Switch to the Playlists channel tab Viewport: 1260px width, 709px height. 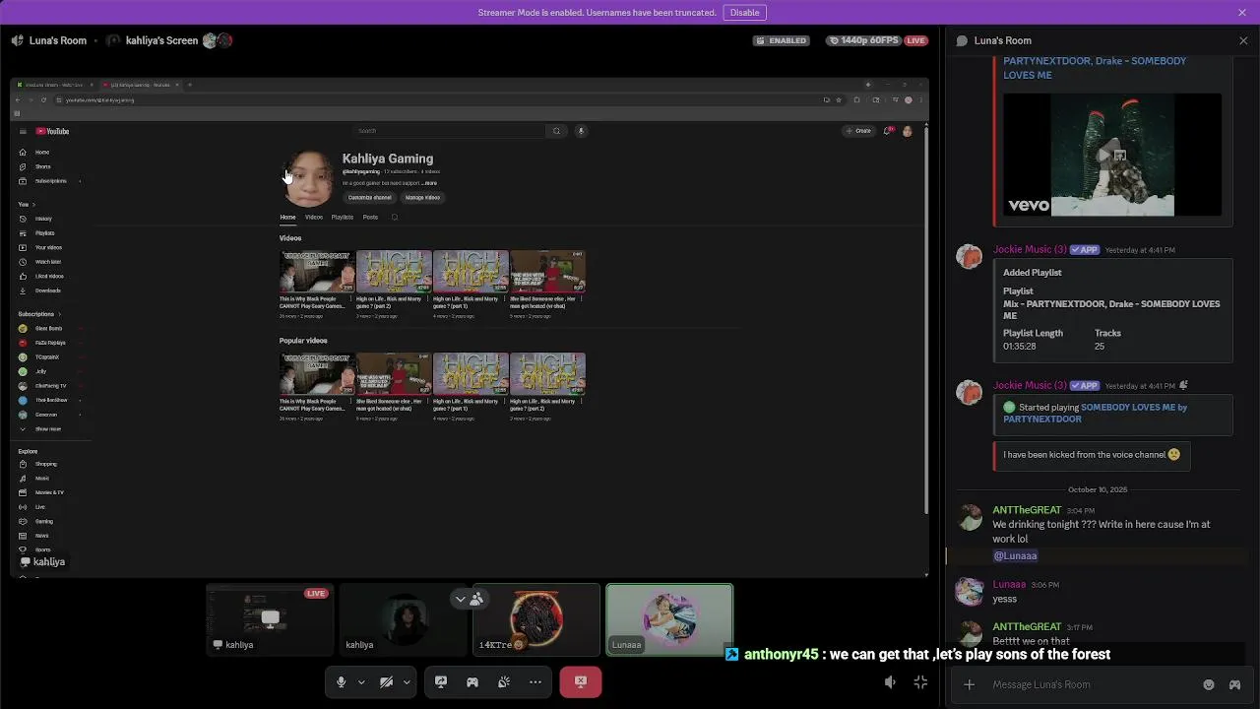pyautogui.click(x=342, y=217)
